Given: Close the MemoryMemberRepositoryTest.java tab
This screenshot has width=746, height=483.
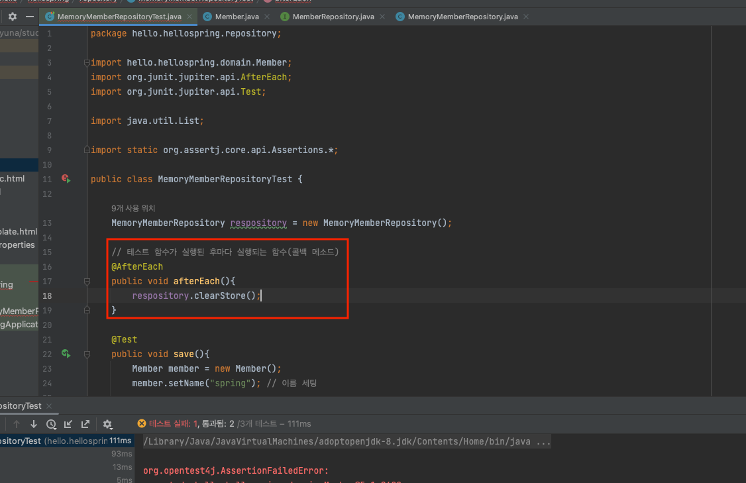Looking at the screenshot, I should click(189, 17).
